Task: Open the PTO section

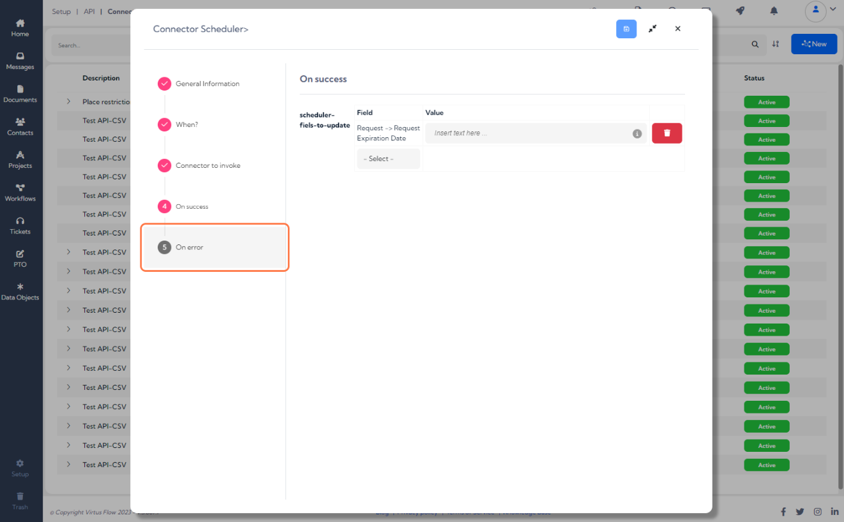Action: (x=20, y=259)
